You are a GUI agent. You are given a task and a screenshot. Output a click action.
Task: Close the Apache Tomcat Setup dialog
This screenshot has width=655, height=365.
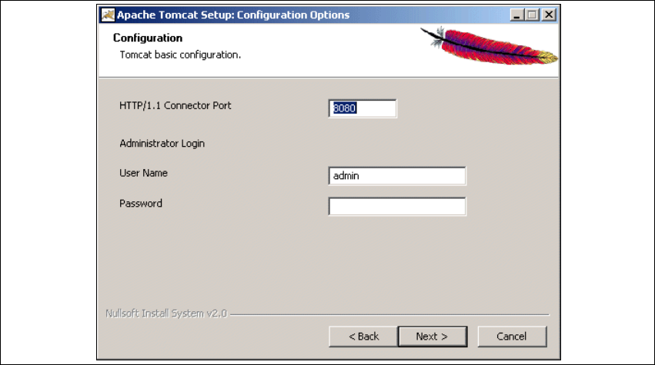pos(549,15)
